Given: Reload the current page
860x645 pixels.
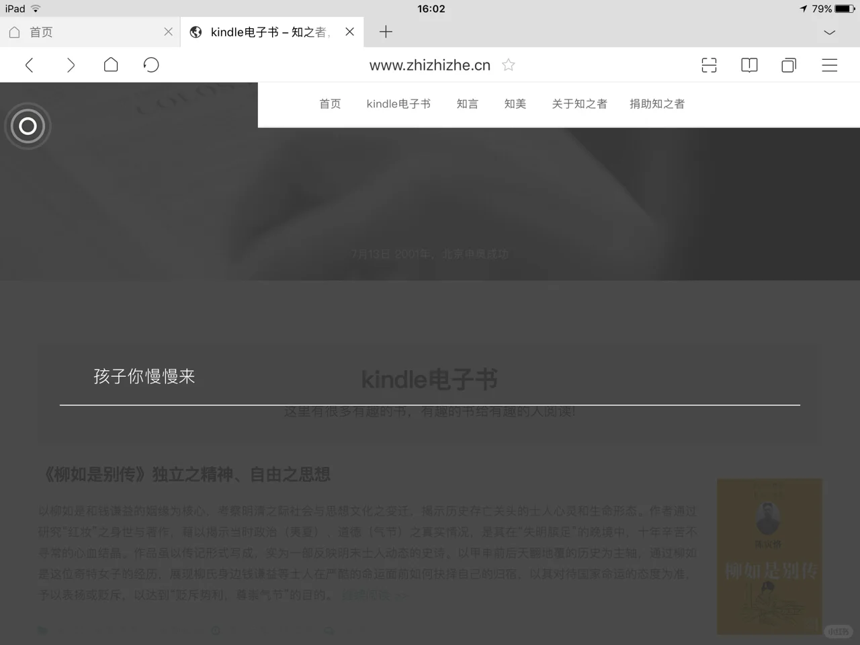Looking at the screenshot, I should pos(151,64).
